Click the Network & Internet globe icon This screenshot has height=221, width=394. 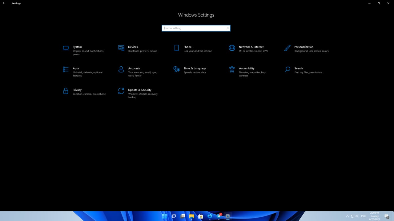(232, 48)
